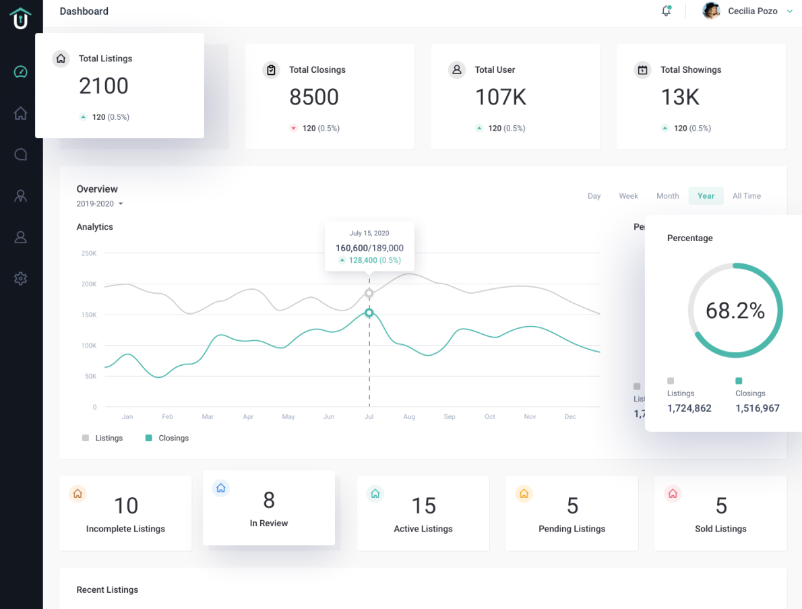Toggle the Listings swatch in the Percentage panel

[671, 381]
